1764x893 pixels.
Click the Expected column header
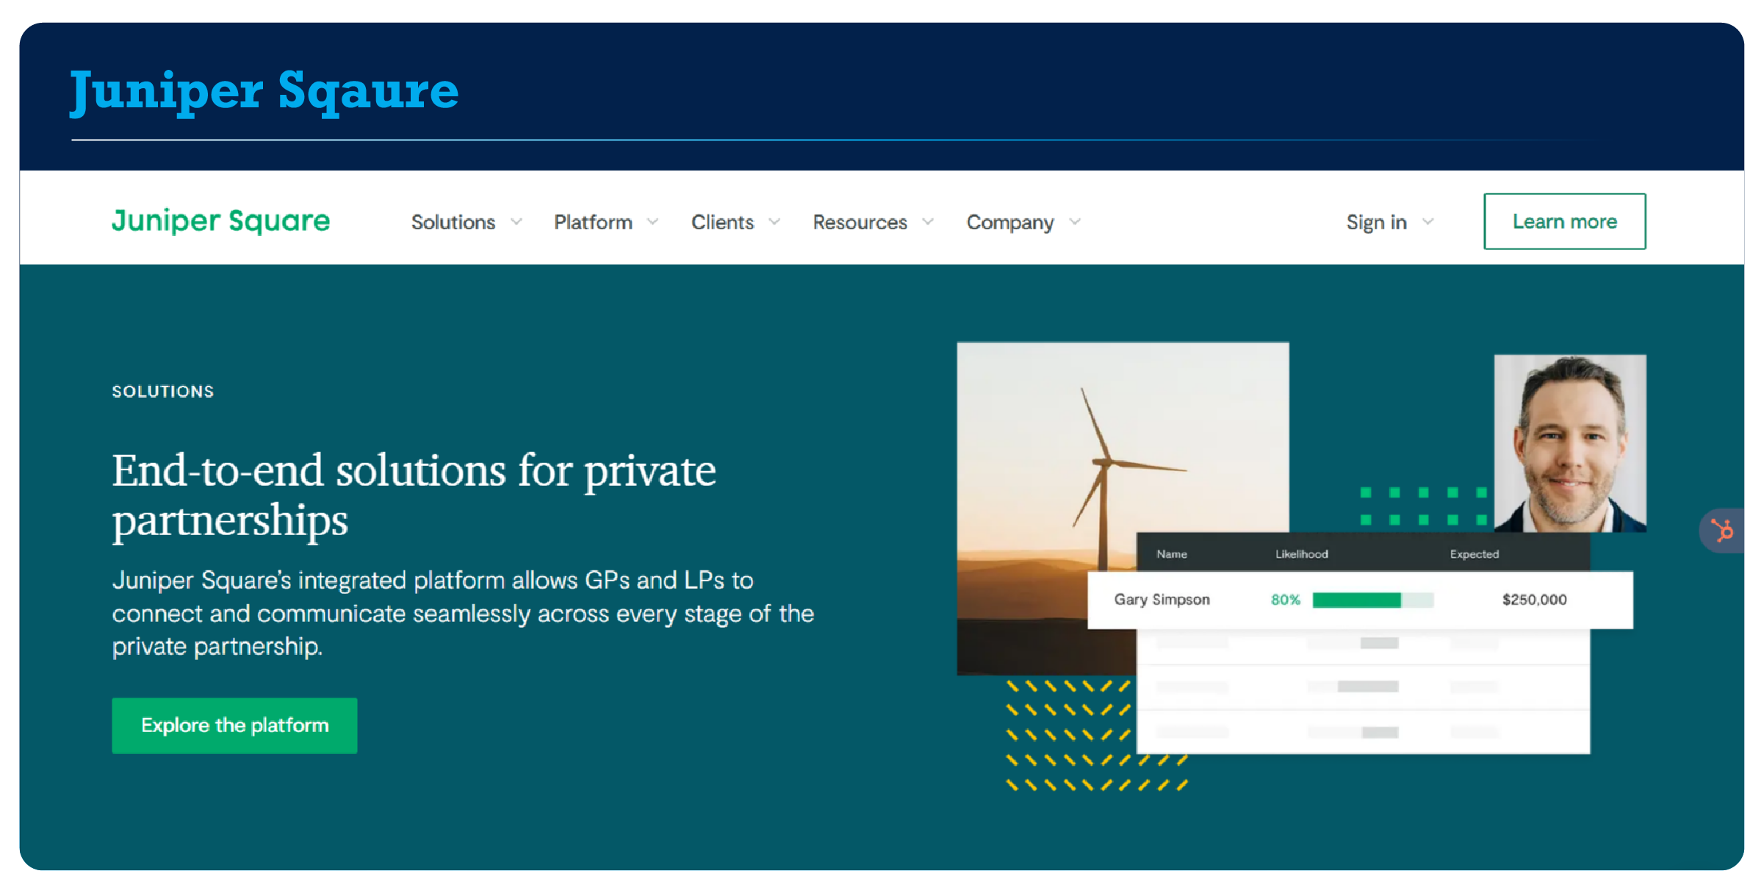(1474, 553)
